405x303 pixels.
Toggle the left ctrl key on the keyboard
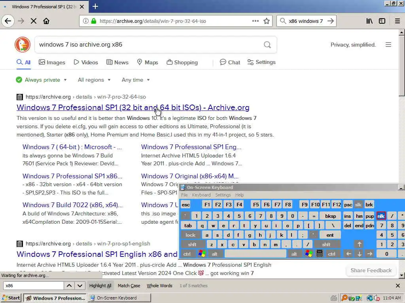[x=187, y=254]
